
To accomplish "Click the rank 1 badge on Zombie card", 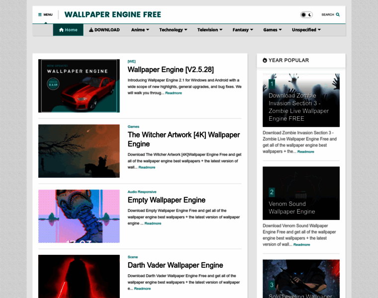I will click(272, 84).
